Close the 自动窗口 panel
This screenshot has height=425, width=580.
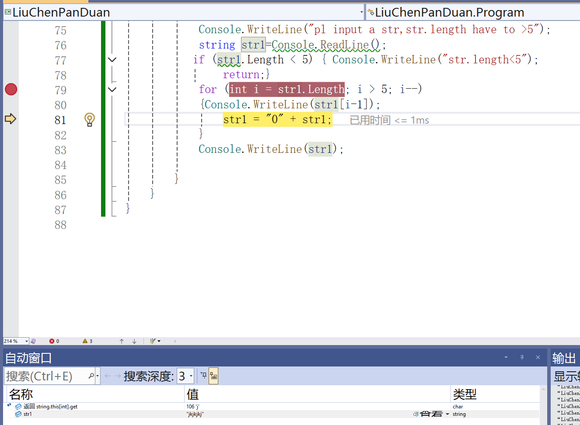click(538, 357)
